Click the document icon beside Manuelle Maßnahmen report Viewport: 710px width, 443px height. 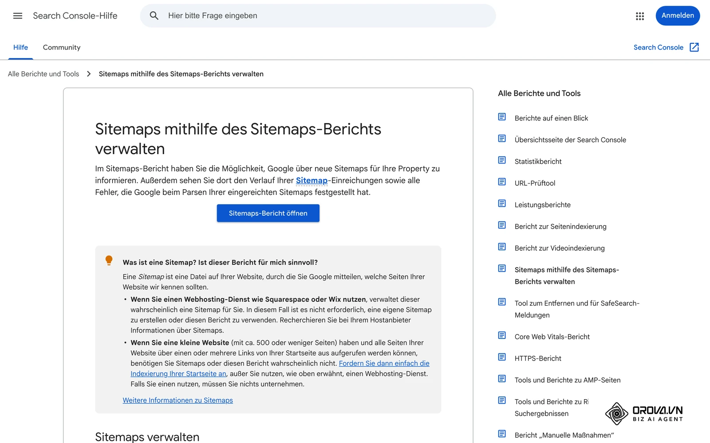502,434
